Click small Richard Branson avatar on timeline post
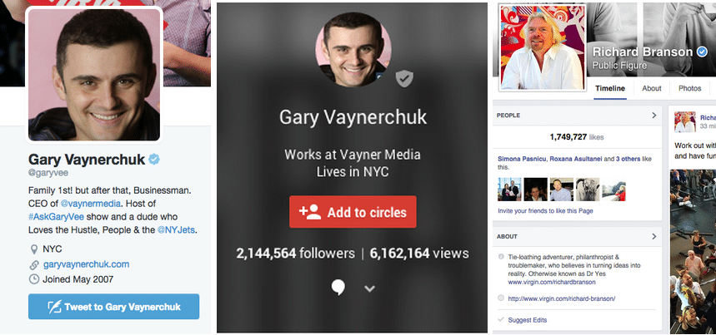Viewport: 716px width, 335px height. [685, 122]
